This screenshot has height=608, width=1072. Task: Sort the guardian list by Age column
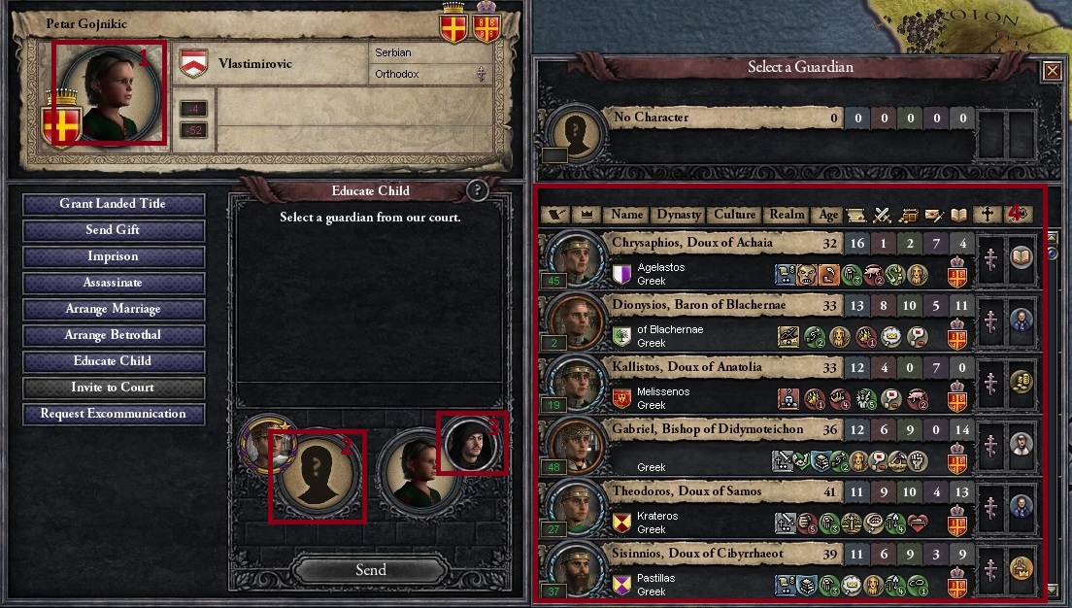click(x=828, y=215)
